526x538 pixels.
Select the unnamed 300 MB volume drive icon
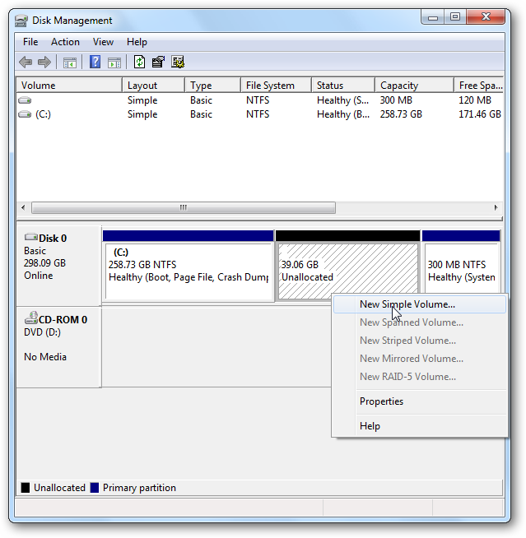tap(25, 100)
